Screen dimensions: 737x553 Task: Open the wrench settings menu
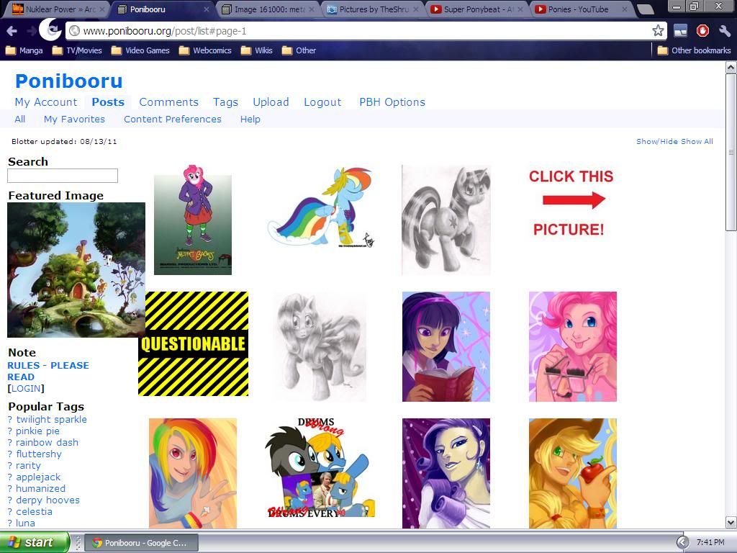click(x=724, y=31)
